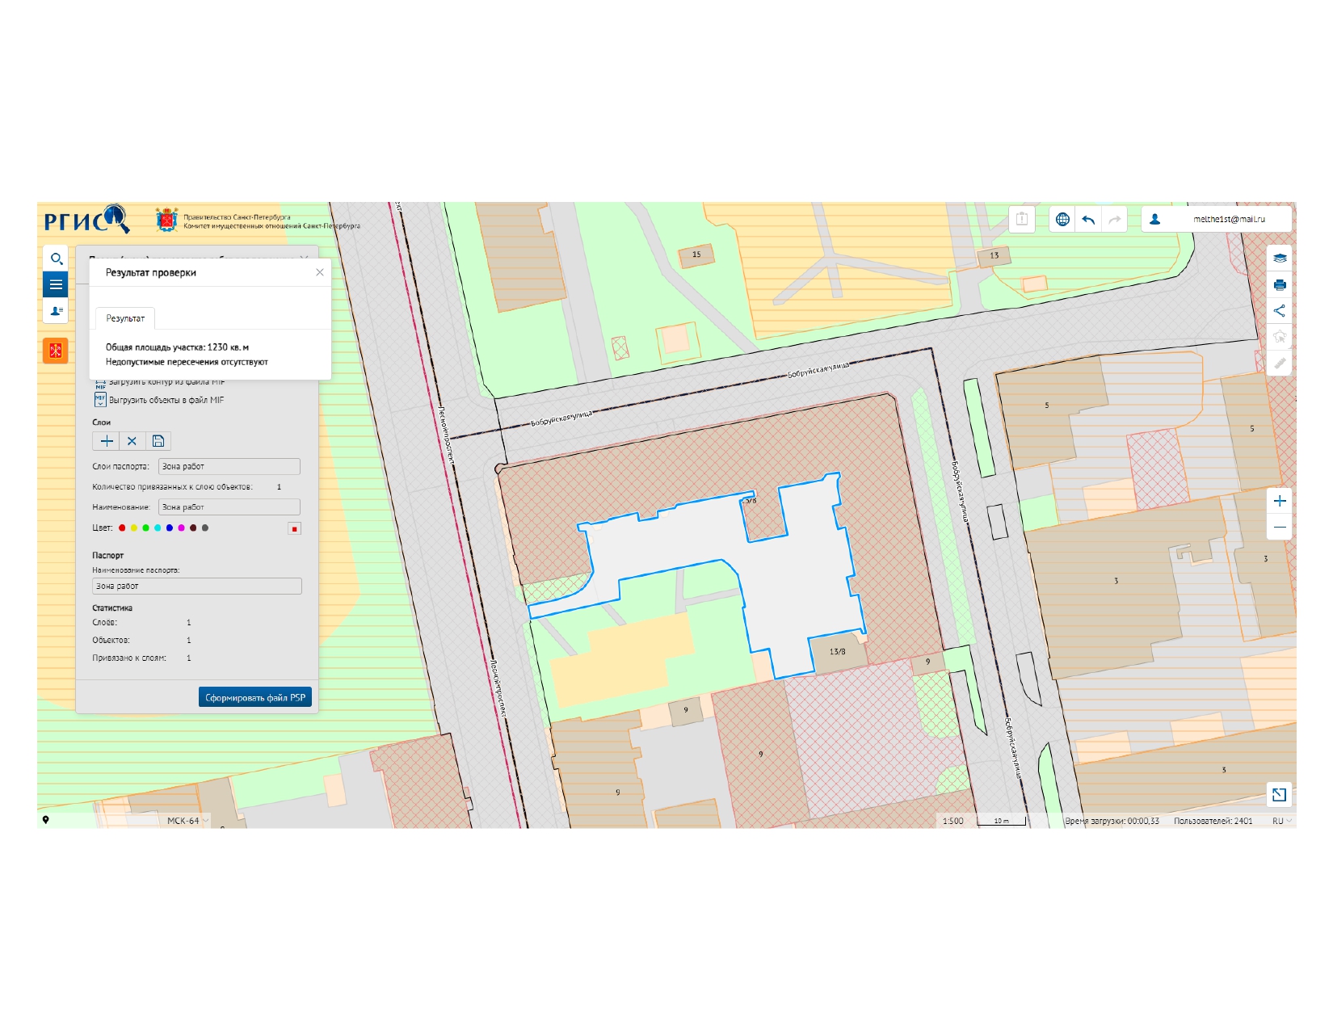
Task: Save layer with the floppy disk icon
Action: [x=158, y=441]
